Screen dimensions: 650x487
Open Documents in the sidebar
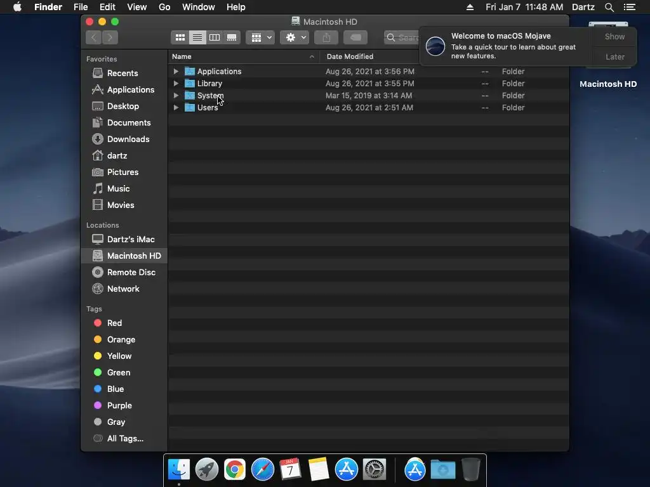coord(128,123)
